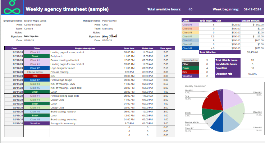
Task: Click the Client #6 swatch in summary table
Action: click(x=190, y=45)
